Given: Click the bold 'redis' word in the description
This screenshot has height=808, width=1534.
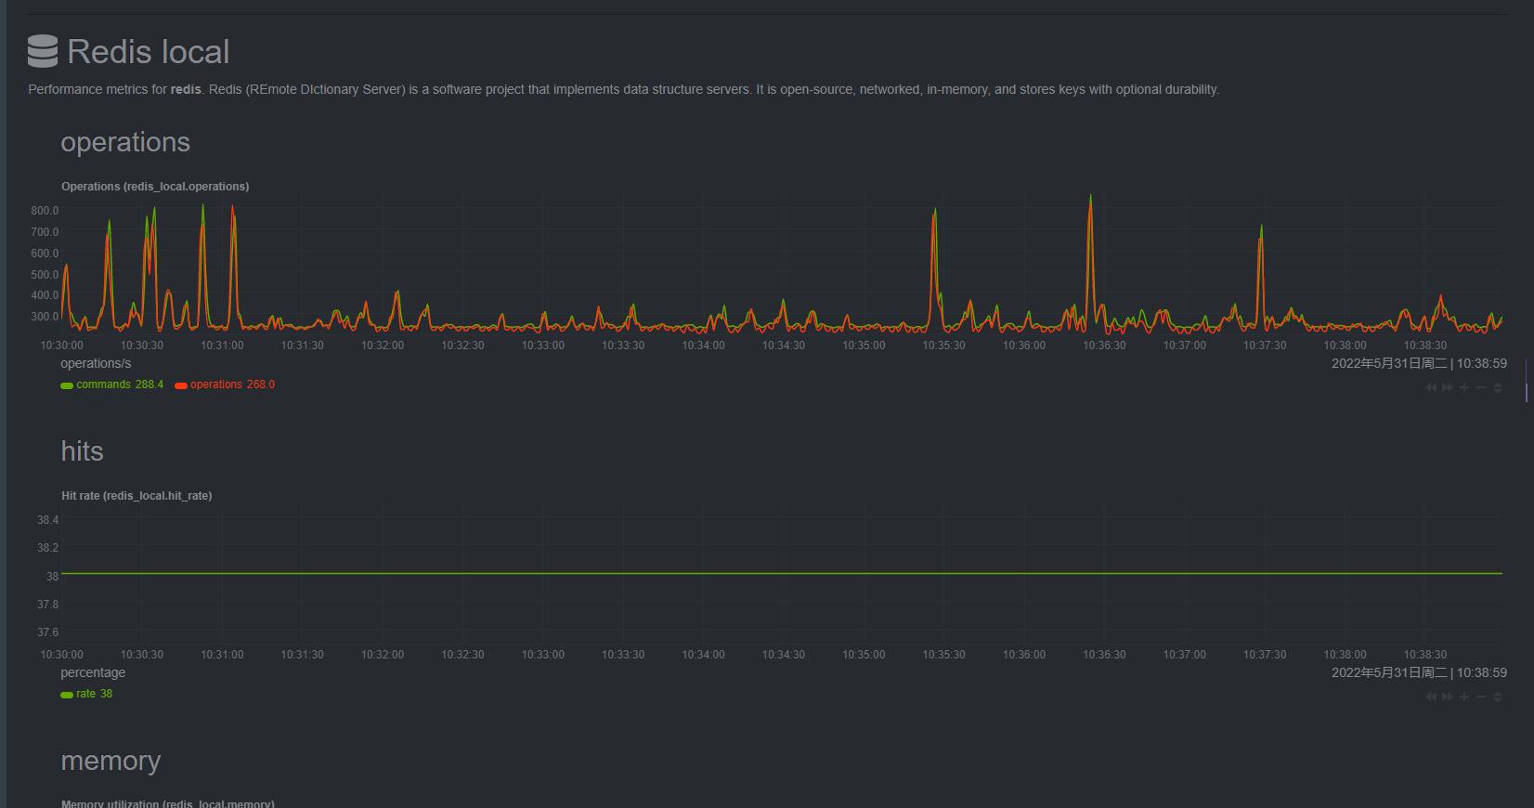Looking at the screenshot, I should coord(186,90).
